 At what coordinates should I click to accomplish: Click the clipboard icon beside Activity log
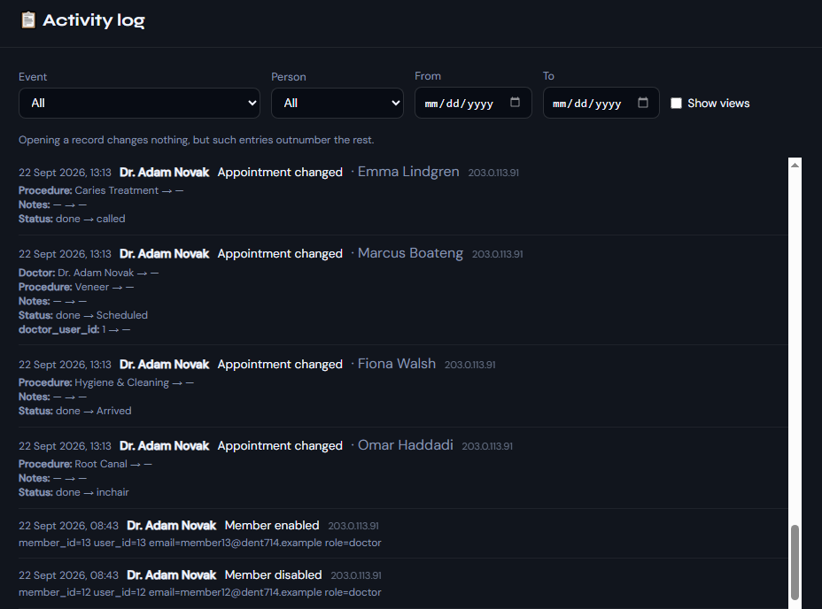[x=28, y=19]
